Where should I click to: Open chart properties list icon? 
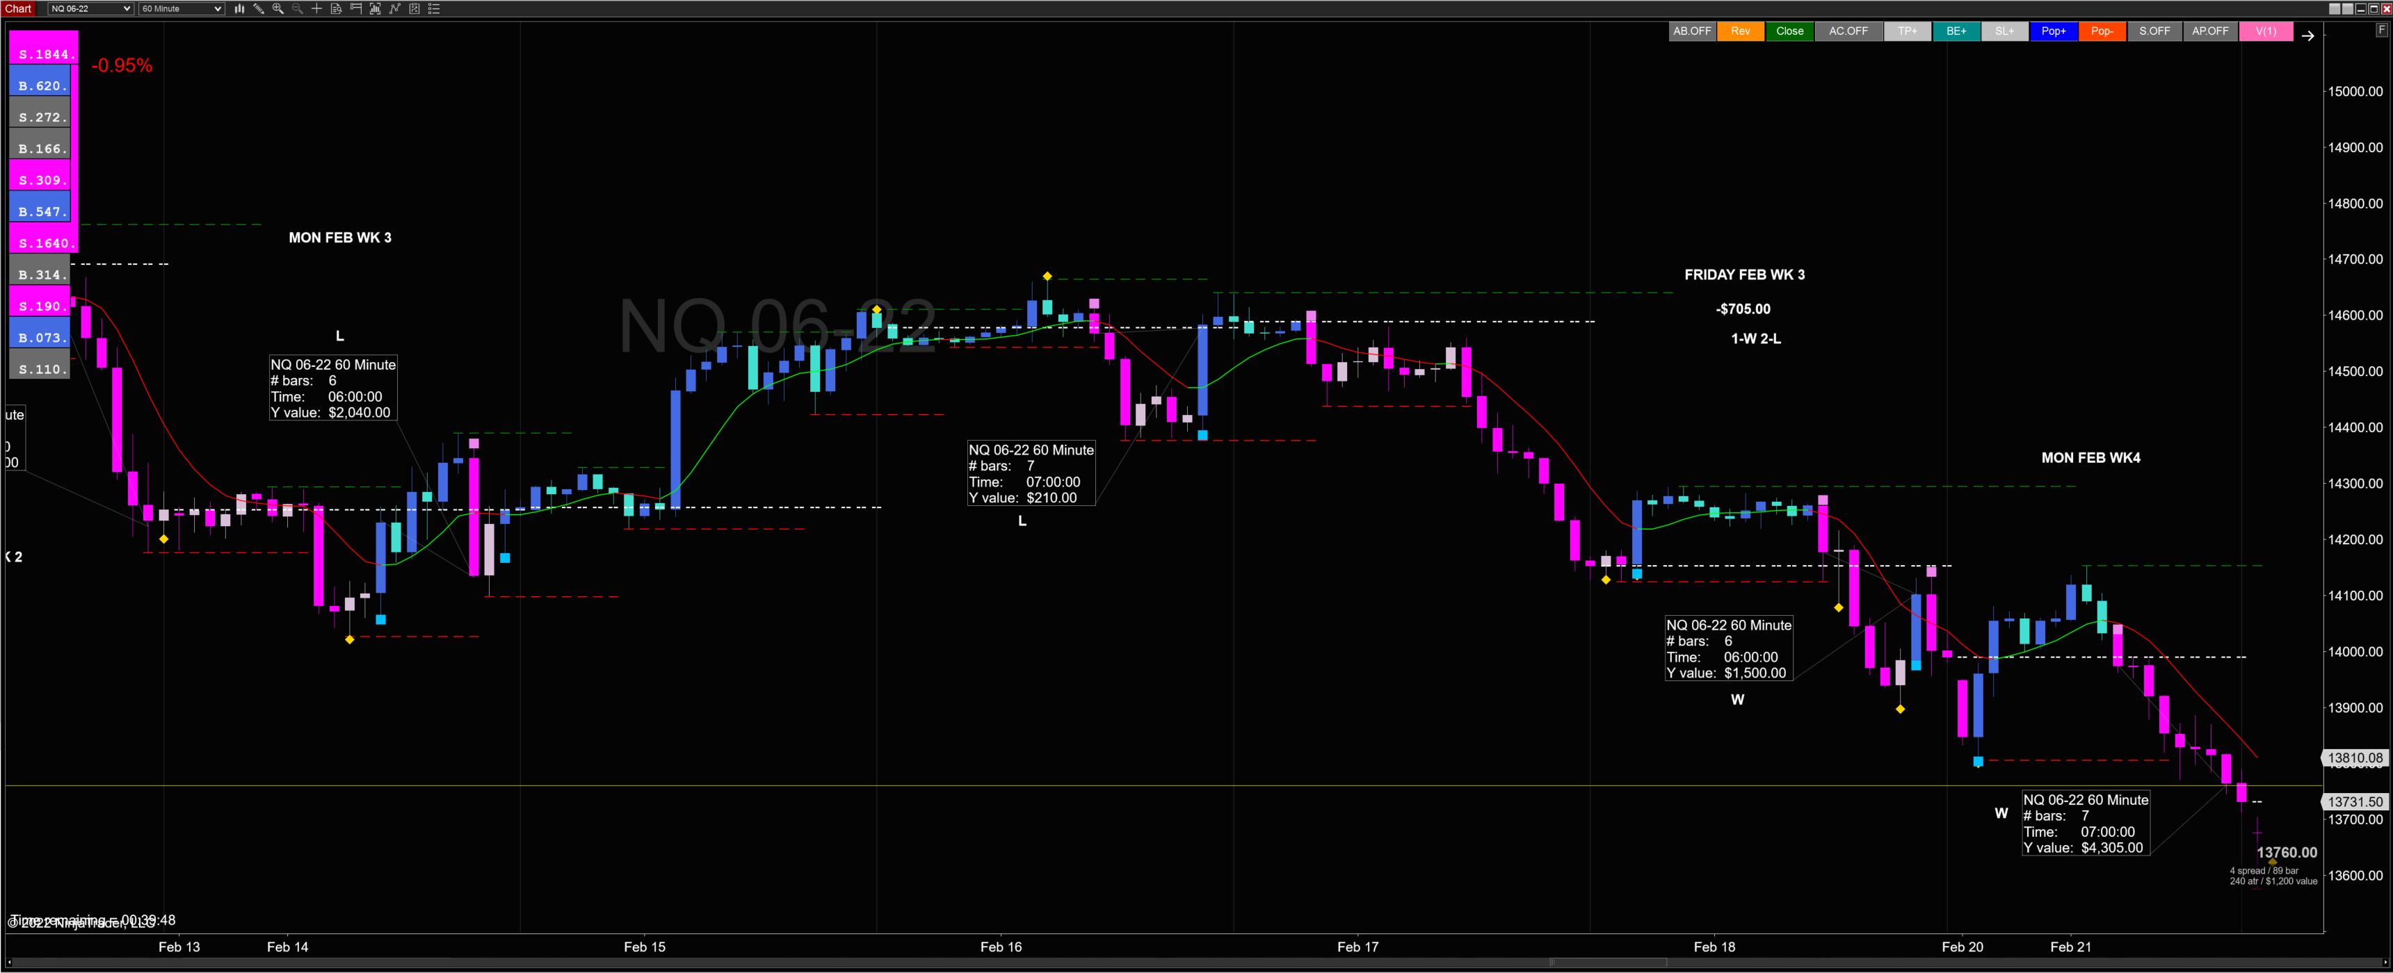coord(434,8)
